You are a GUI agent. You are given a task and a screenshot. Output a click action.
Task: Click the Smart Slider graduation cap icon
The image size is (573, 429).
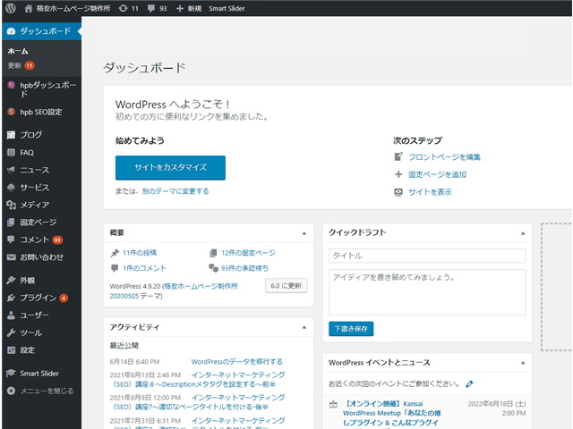pos(11,374)
